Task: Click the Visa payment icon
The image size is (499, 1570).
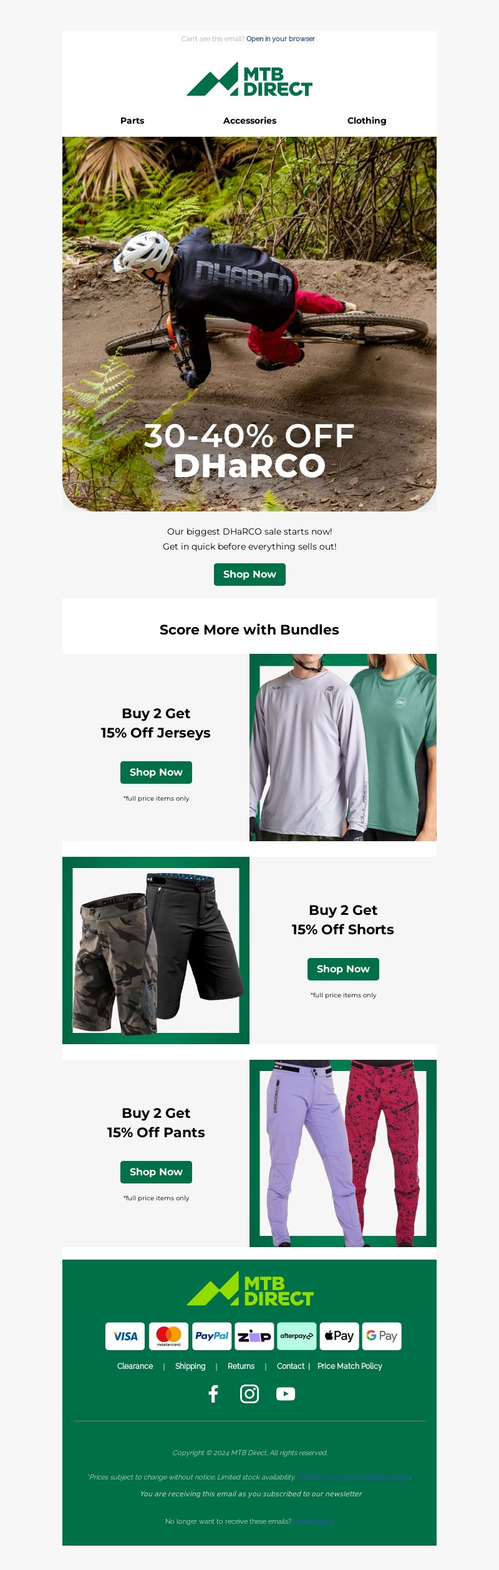Action: click(125, 1336)
